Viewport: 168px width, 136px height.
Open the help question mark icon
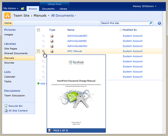coord(159,23)
